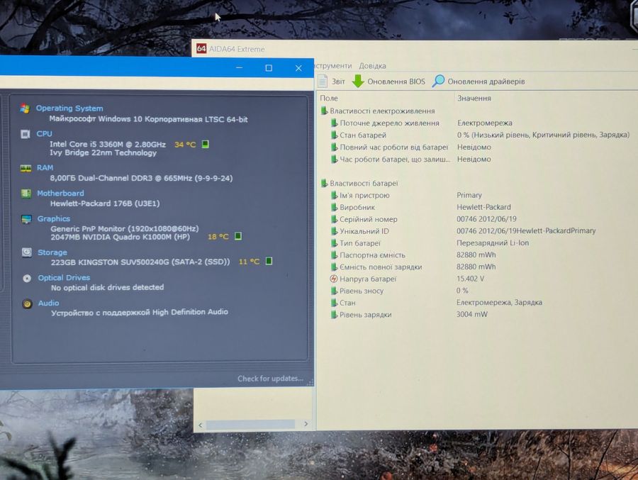The width and height of the screenshot is (638, 480).
Task: Click the Оновлення BIOS toolbar label
Action: coord(396,82)
